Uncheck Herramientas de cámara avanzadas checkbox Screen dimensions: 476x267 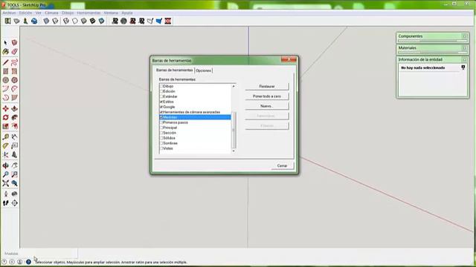162,112
